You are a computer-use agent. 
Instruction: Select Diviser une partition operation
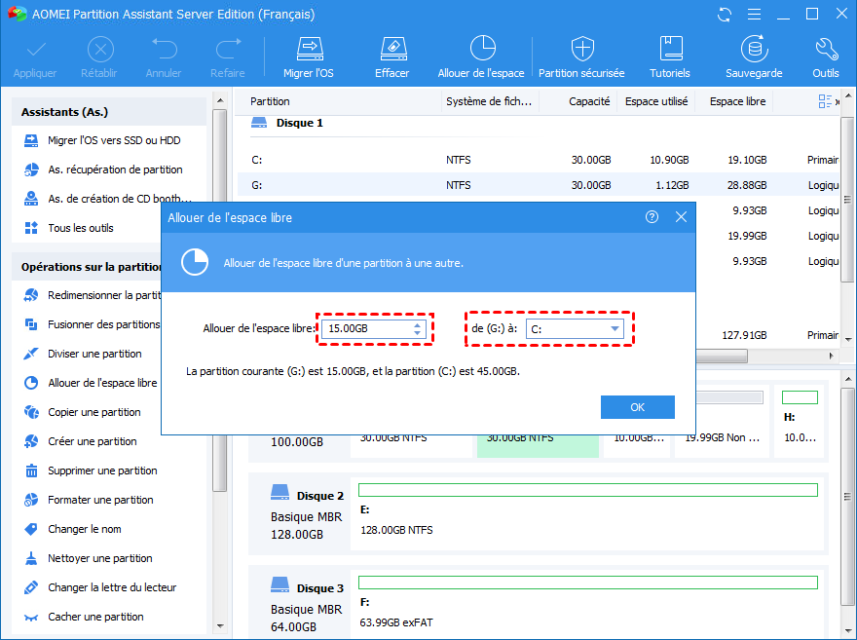click(x=83, y=354)
